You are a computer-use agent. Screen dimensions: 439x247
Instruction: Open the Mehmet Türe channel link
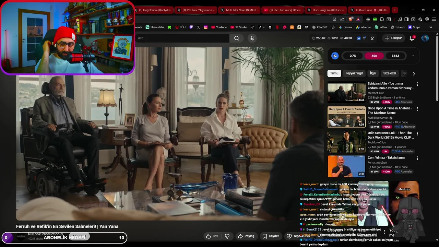[376, 93]
